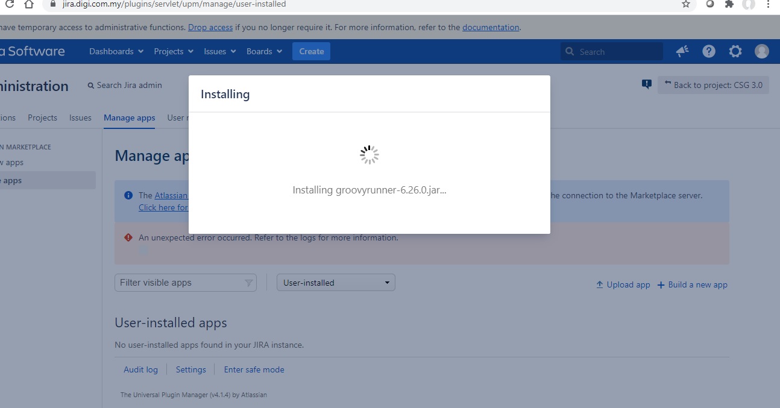Viewport: 780px width, 408px height.
Task: Click the Atlassian link in info notice
Action: 172,195
